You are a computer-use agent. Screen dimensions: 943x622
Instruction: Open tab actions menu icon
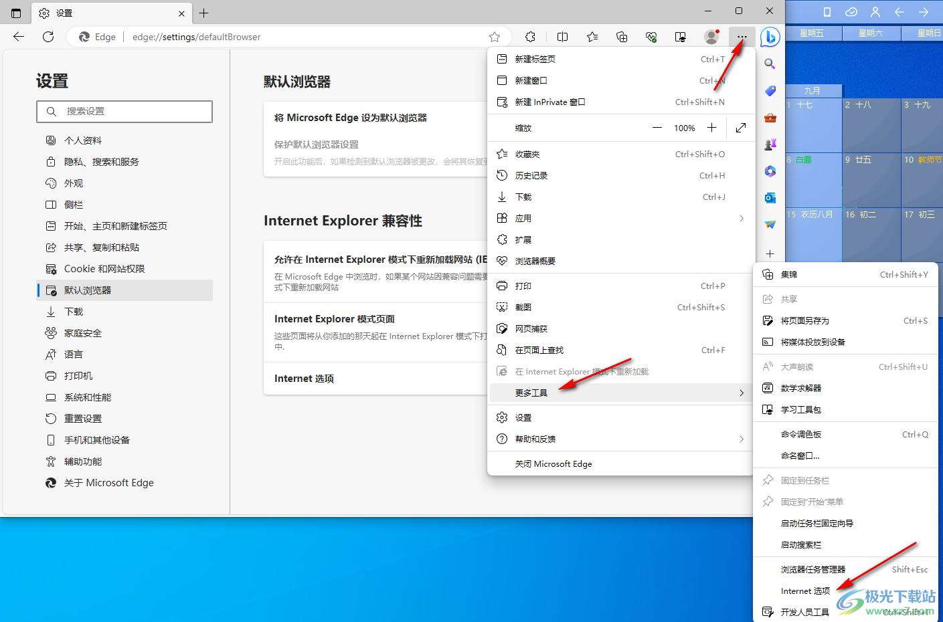click(16, 13)
